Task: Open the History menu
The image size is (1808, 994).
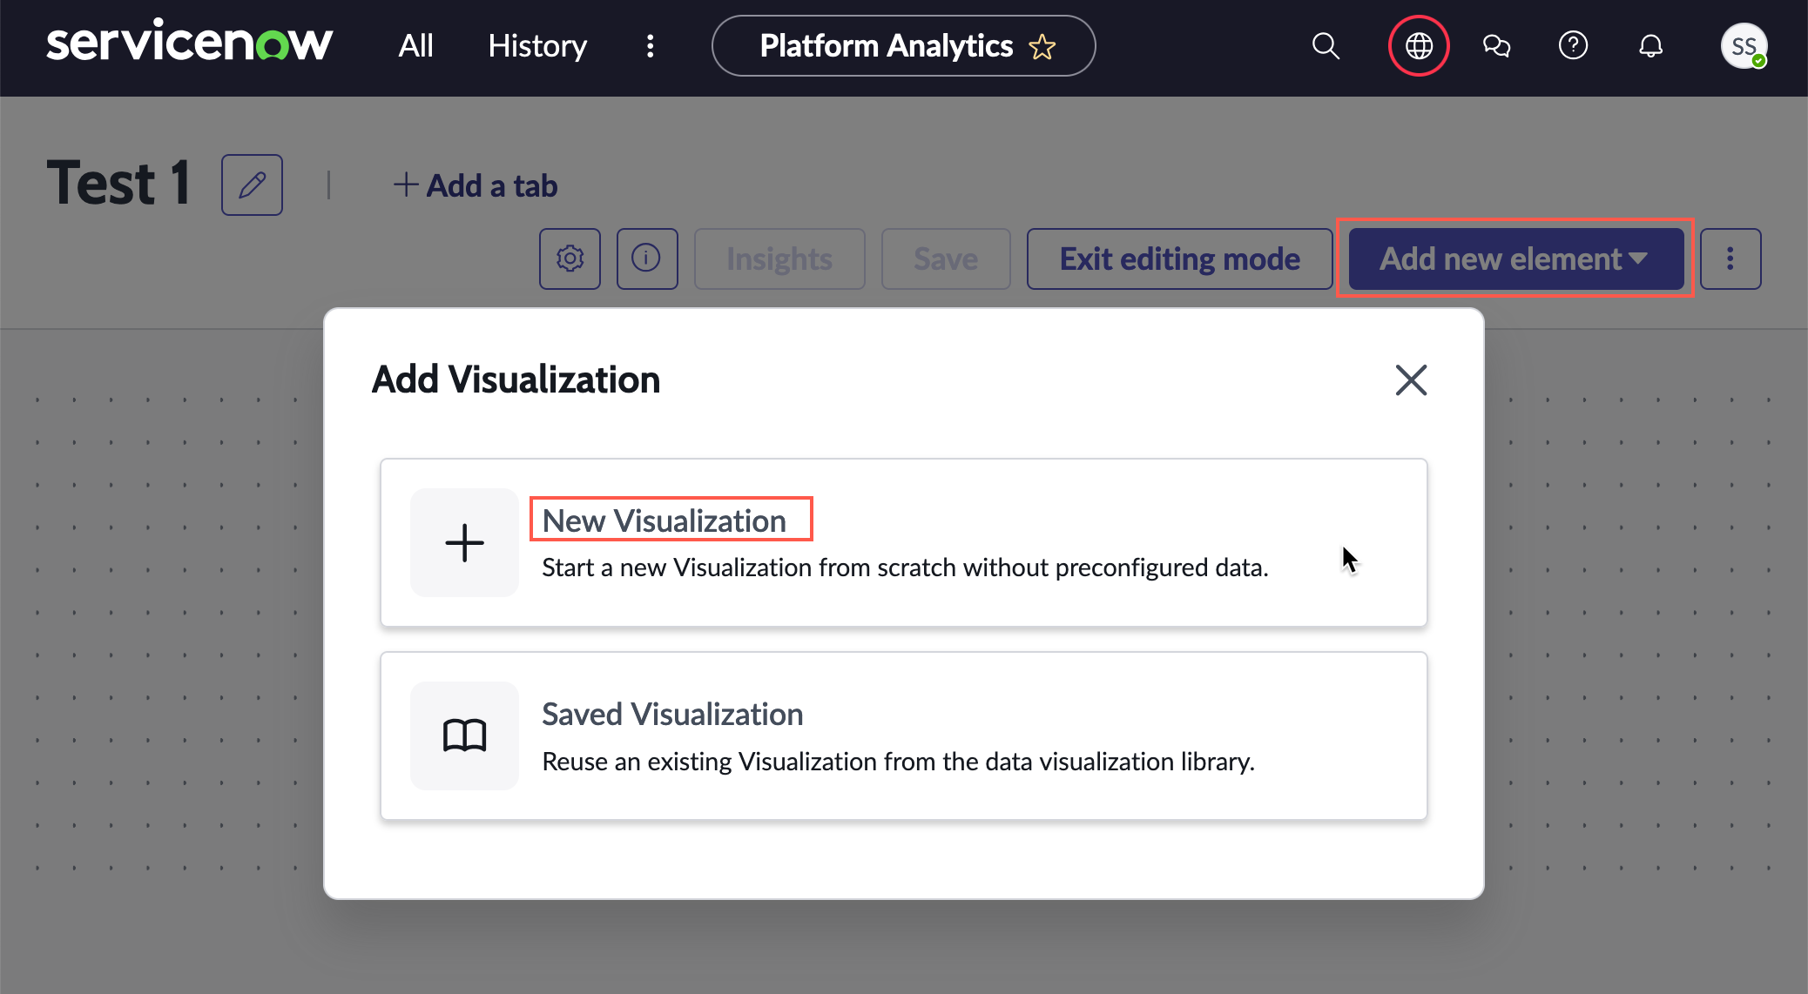Action: (x=537, y=45)
